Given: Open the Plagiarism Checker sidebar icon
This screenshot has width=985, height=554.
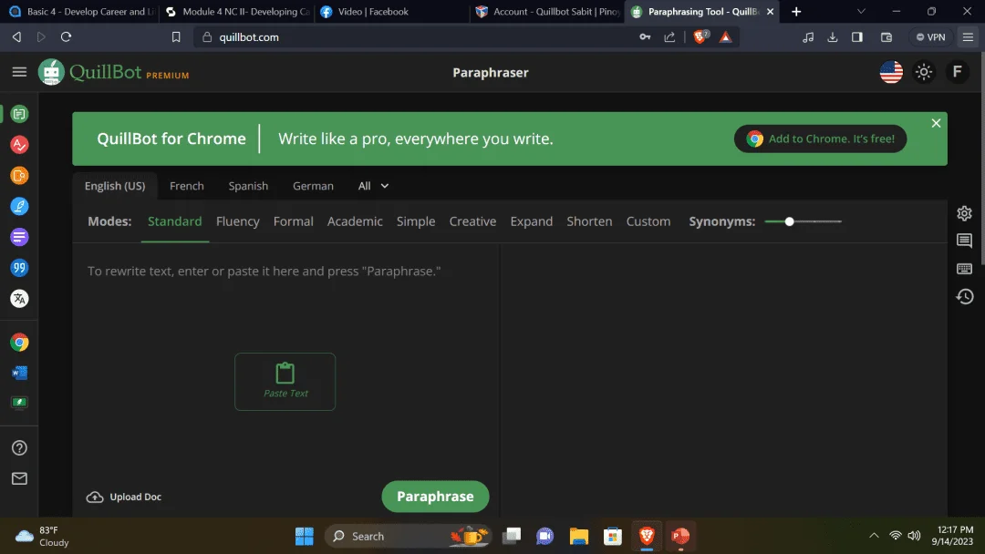Looking at the screenshot, I should point(19,176).
